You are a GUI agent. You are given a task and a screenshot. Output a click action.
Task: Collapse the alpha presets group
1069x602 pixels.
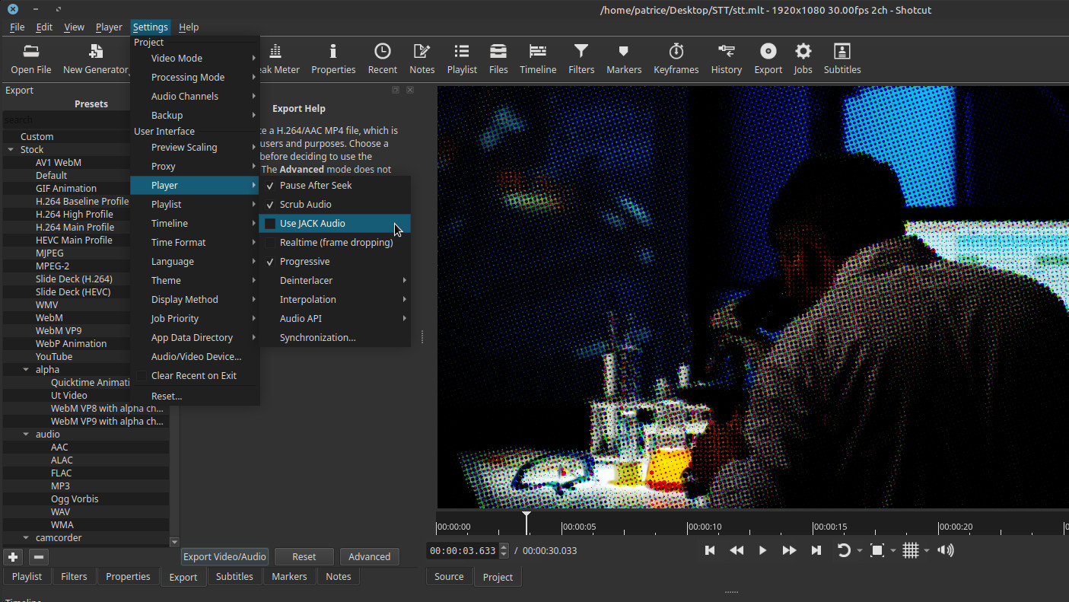click(x=26, y=370)
